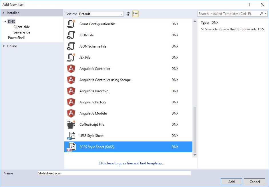Select the CoffeeScript File name
269x187 pixels.
tap(92, 125)
